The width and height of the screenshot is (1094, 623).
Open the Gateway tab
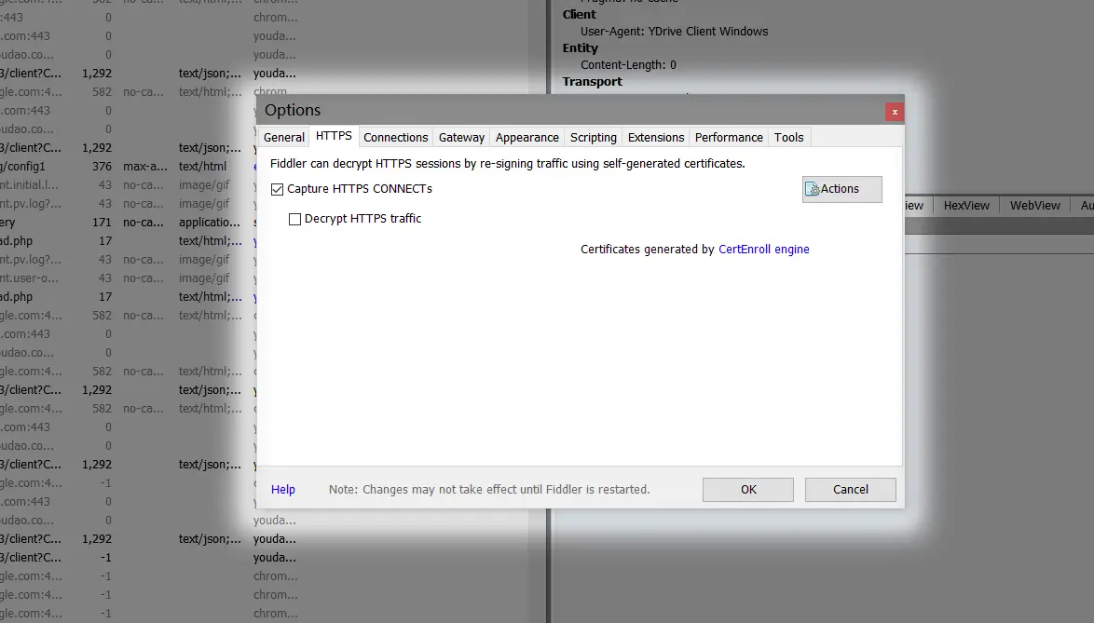461,137
